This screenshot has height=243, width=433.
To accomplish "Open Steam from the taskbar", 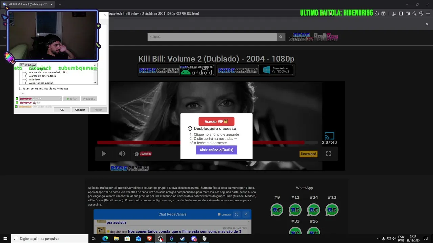I will coord(182,239).
